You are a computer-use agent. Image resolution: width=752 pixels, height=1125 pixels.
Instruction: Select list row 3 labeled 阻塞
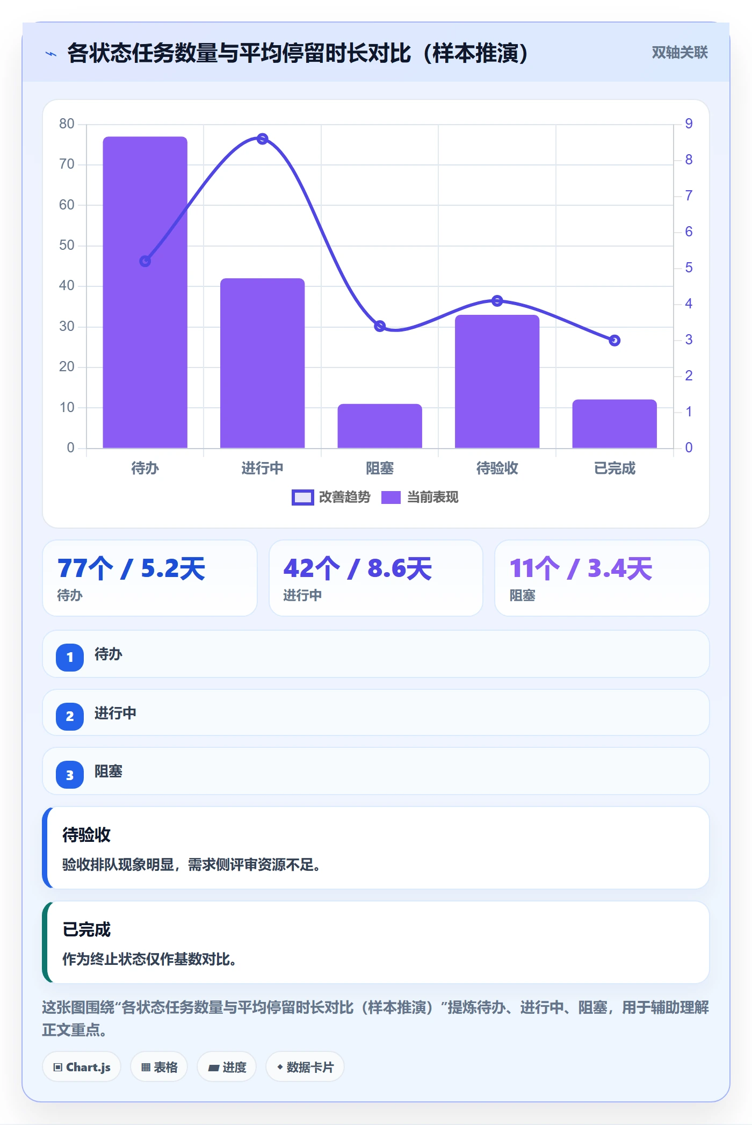tap(376, 771)
